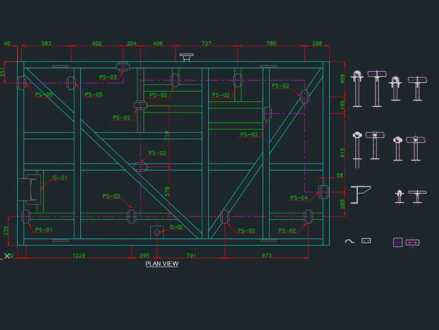Select the 285 vertical dimension value
The height and width of the screenshot is (330, 439).
click(x=342, y=204)
